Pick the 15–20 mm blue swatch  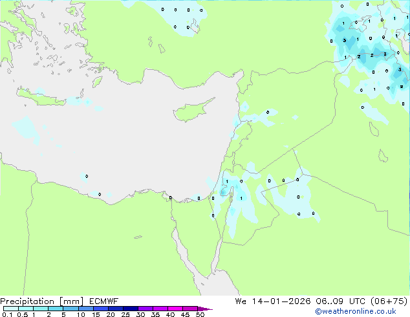pyautogui.click(x=100, y=309)
